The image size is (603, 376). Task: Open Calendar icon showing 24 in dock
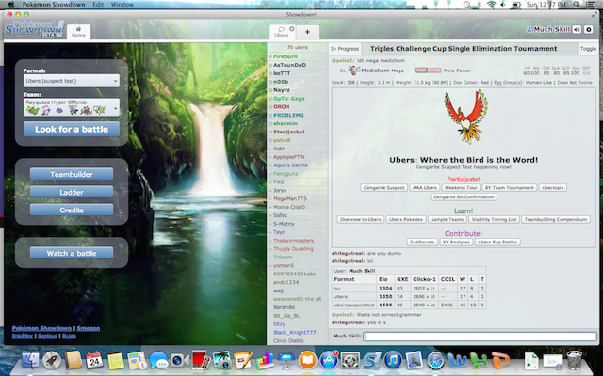pos(94,360)
